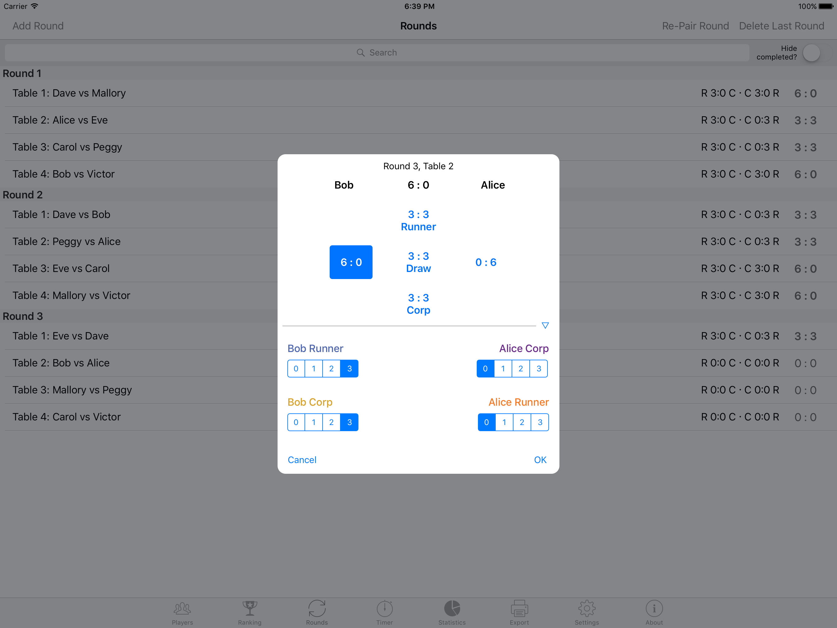
Task: Open the About info icon
Action: coord(654,609)
